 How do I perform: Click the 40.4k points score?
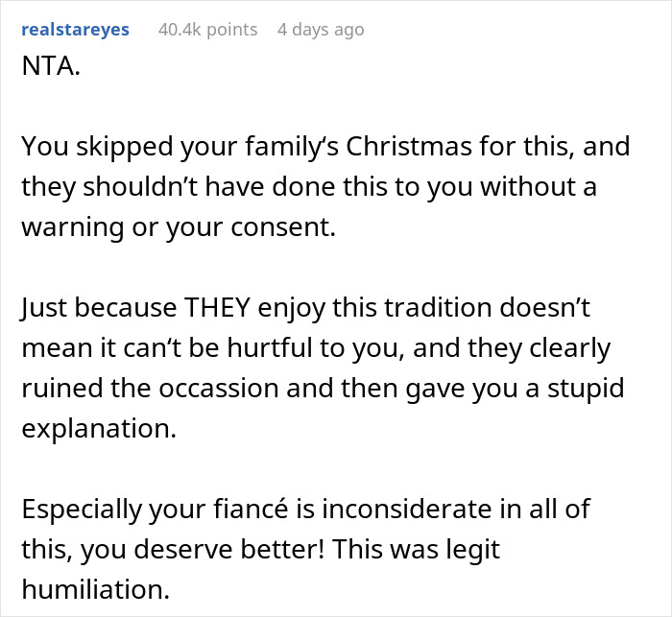tap(207, 30)
